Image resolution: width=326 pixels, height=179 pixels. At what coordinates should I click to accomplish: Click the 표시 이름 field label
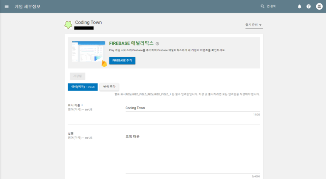tap(74, 105)
